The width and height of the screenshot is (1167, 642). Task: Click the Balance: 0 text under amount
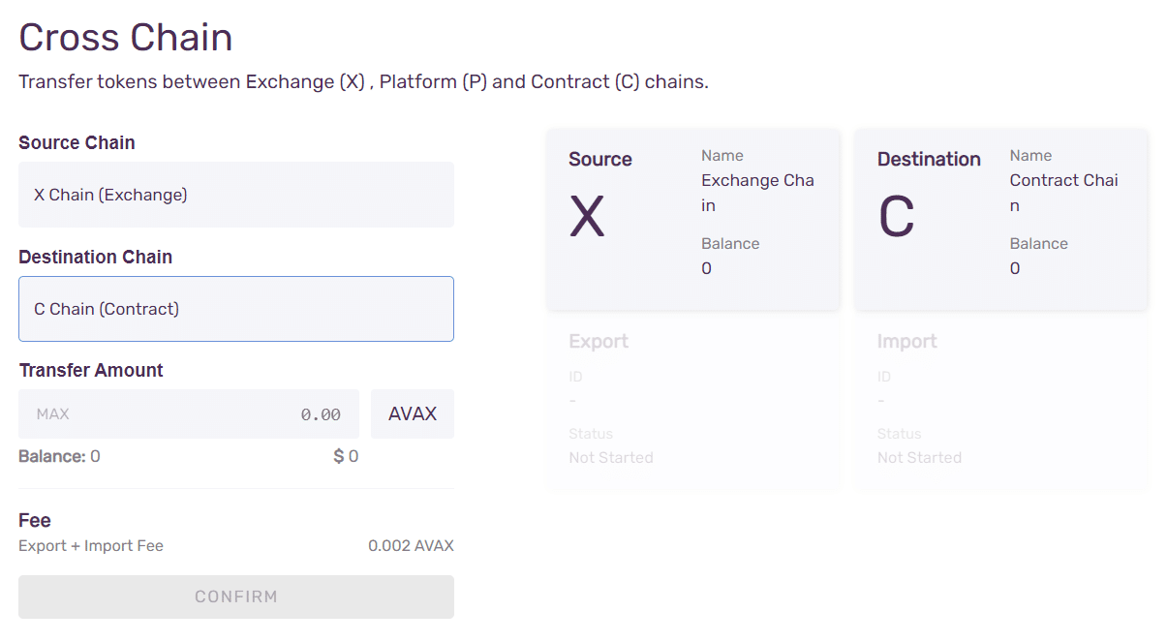[x=59, y=456]
